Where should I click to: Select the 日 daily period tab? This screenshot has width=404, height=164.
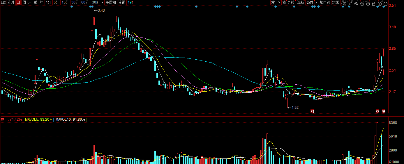coord(18,2)
